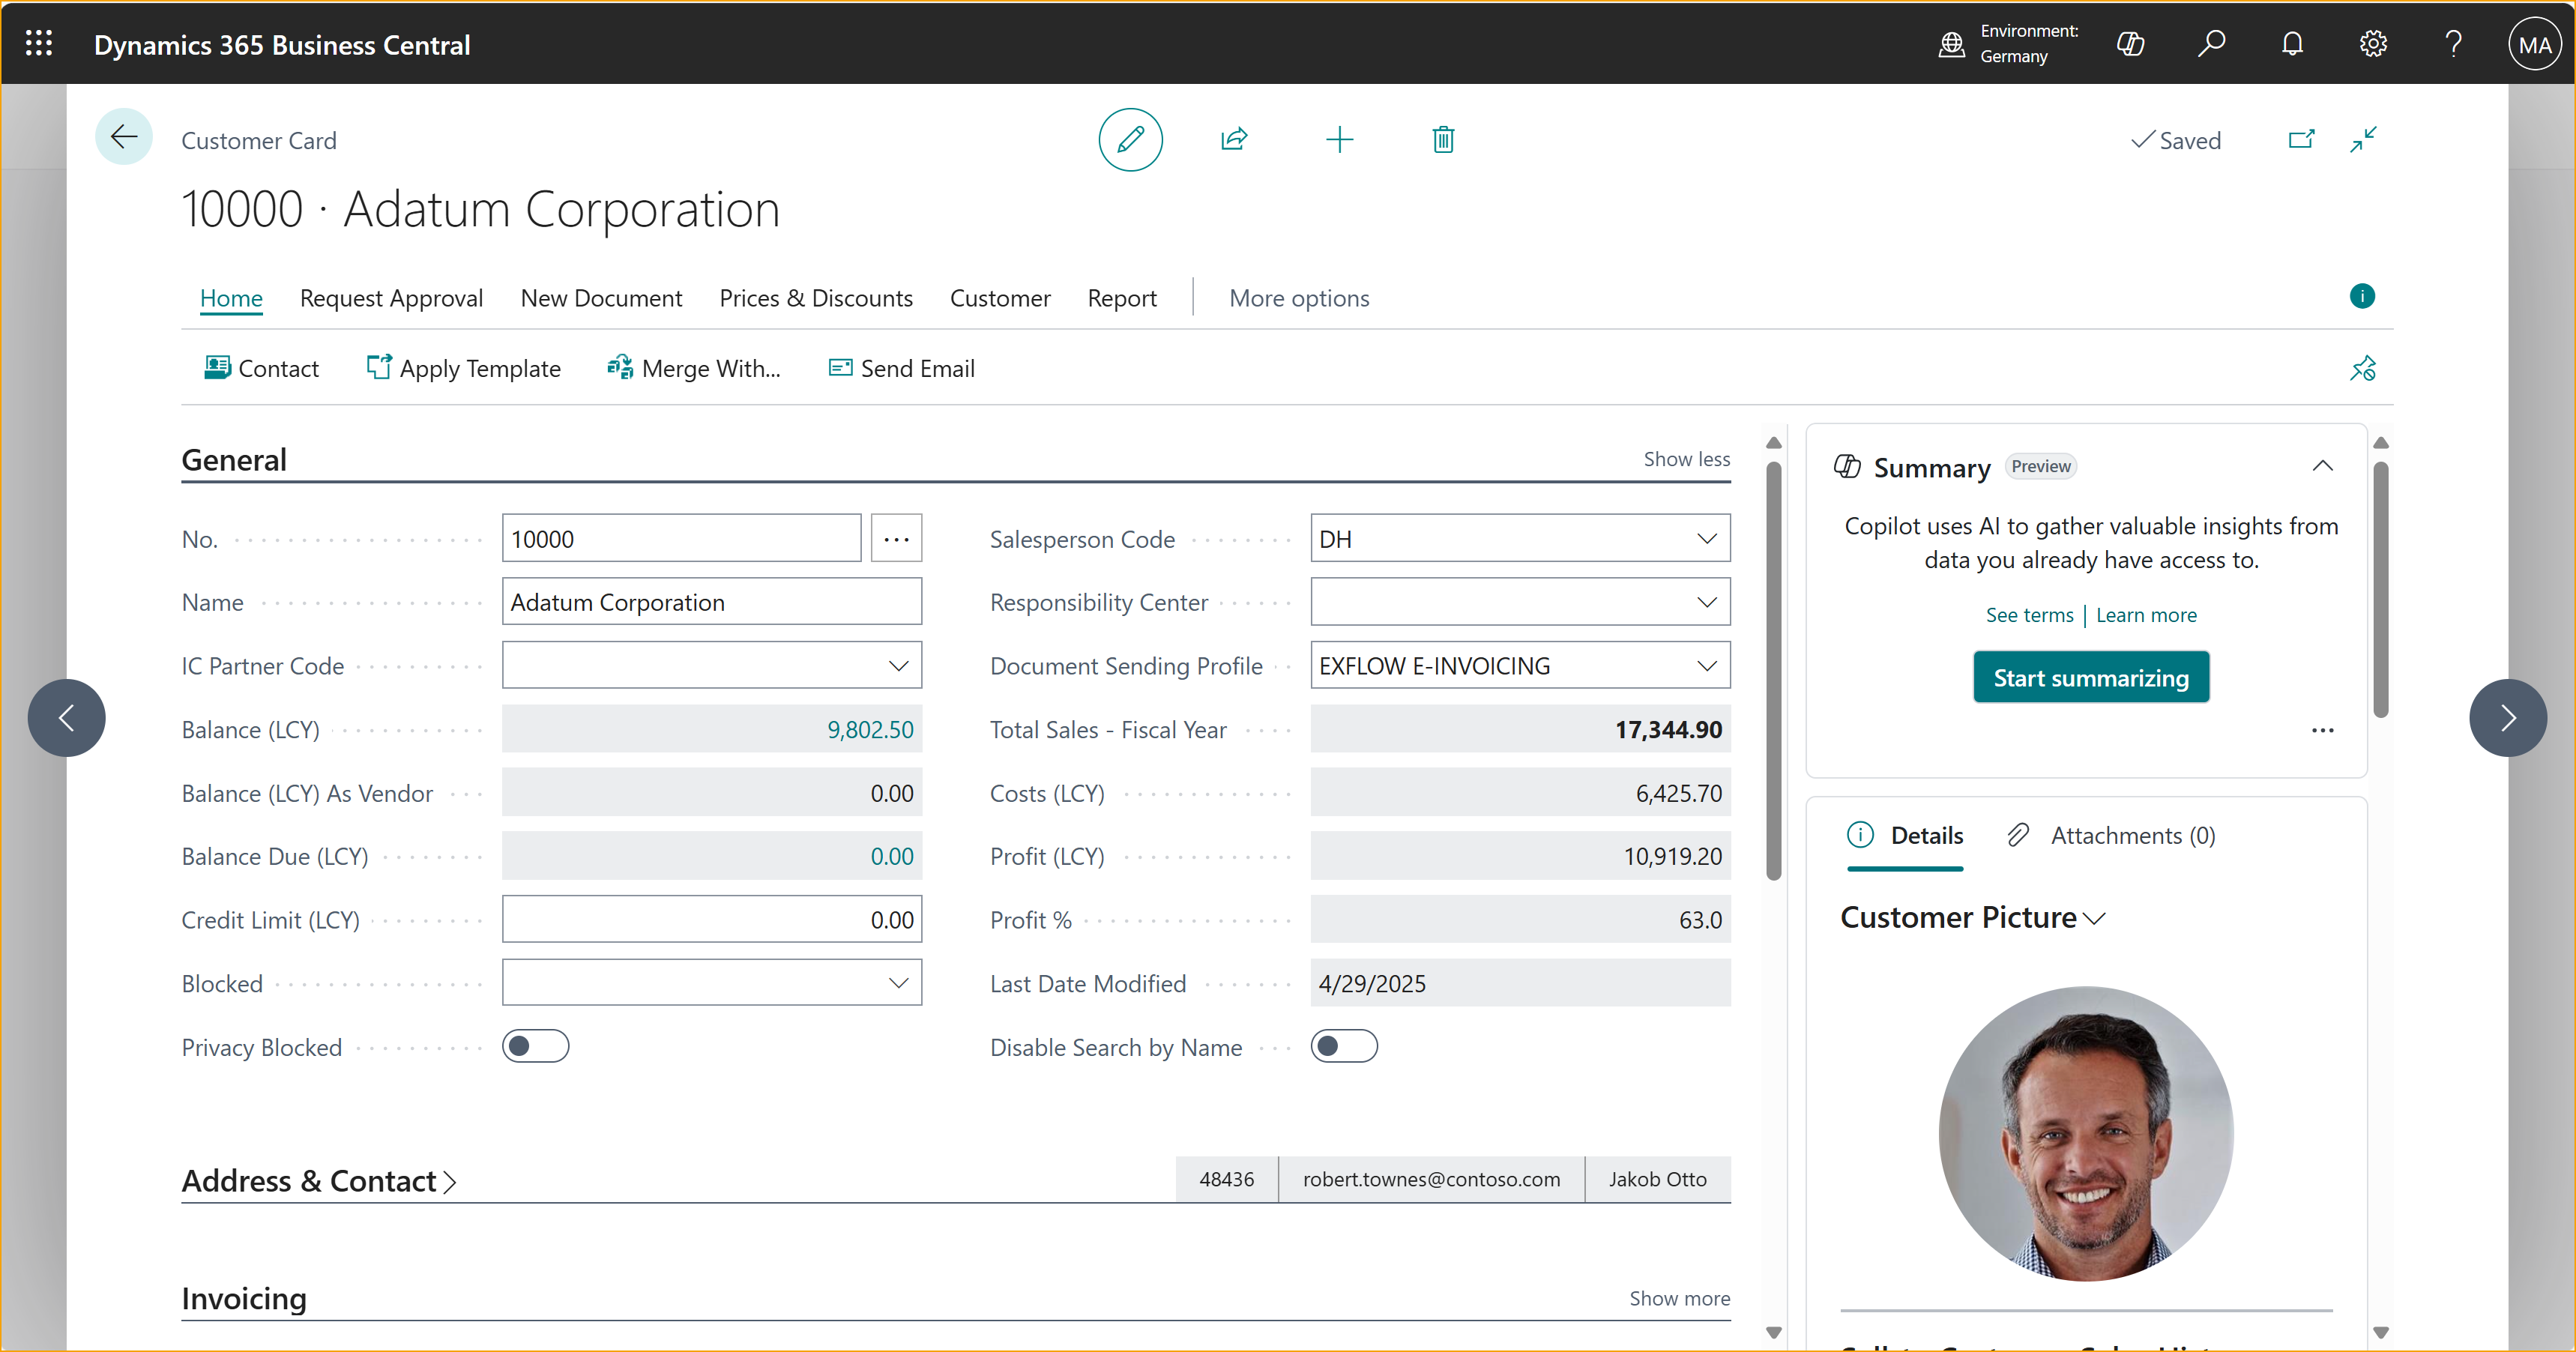Image resolution: width=2576 pixels, height=1352 pixels.
Task: Click the ellipsis next to the No. field
Action: (896, 538)
